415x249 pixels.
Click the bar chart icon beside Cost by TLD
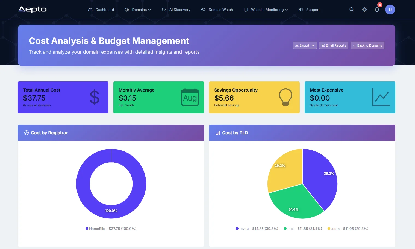coord(218,133)
